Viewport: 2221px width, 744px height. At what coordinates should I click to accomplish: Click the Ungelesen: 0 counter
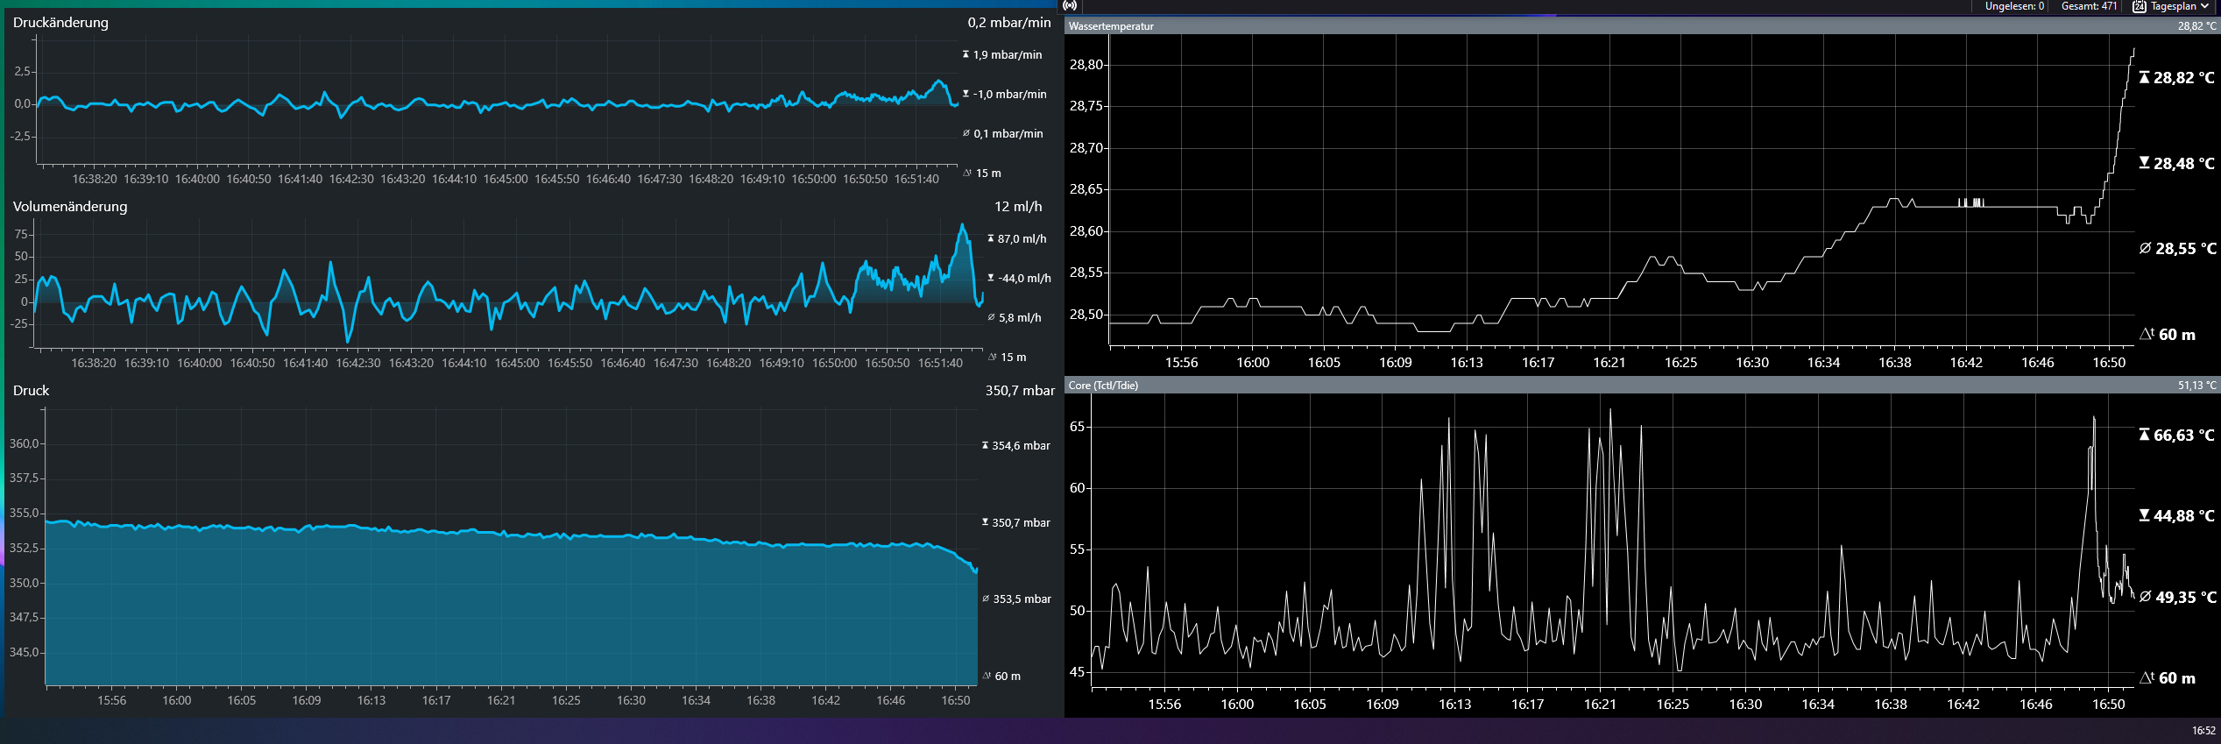2014,6
